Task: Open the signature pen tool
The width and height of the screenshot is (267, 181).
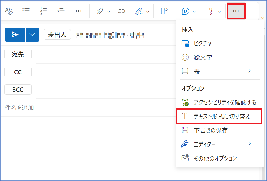Action: coord(139,11)
